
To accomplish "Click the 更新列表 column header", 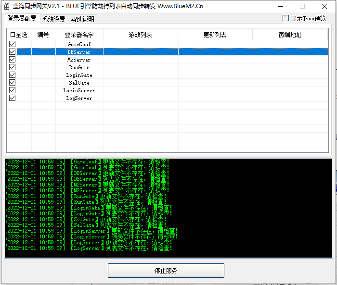I will 215,35.
